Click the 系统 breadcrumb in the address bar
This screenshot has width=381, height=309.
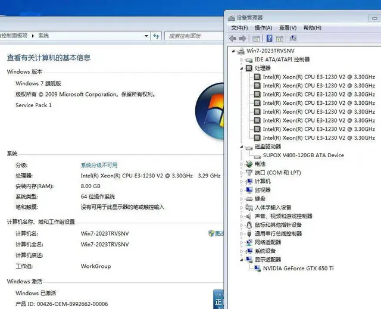pos(43,36)
